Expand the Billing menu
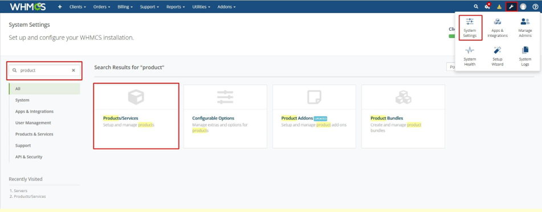This screenshot has height=212, width=542. pos(125,7)
